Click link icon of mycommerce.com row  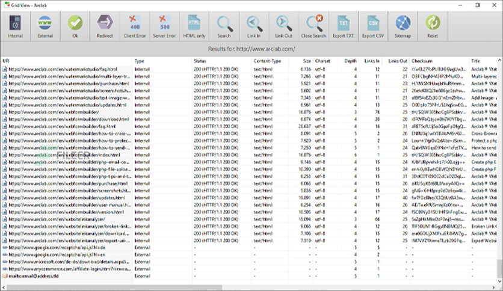coord(4,269)
